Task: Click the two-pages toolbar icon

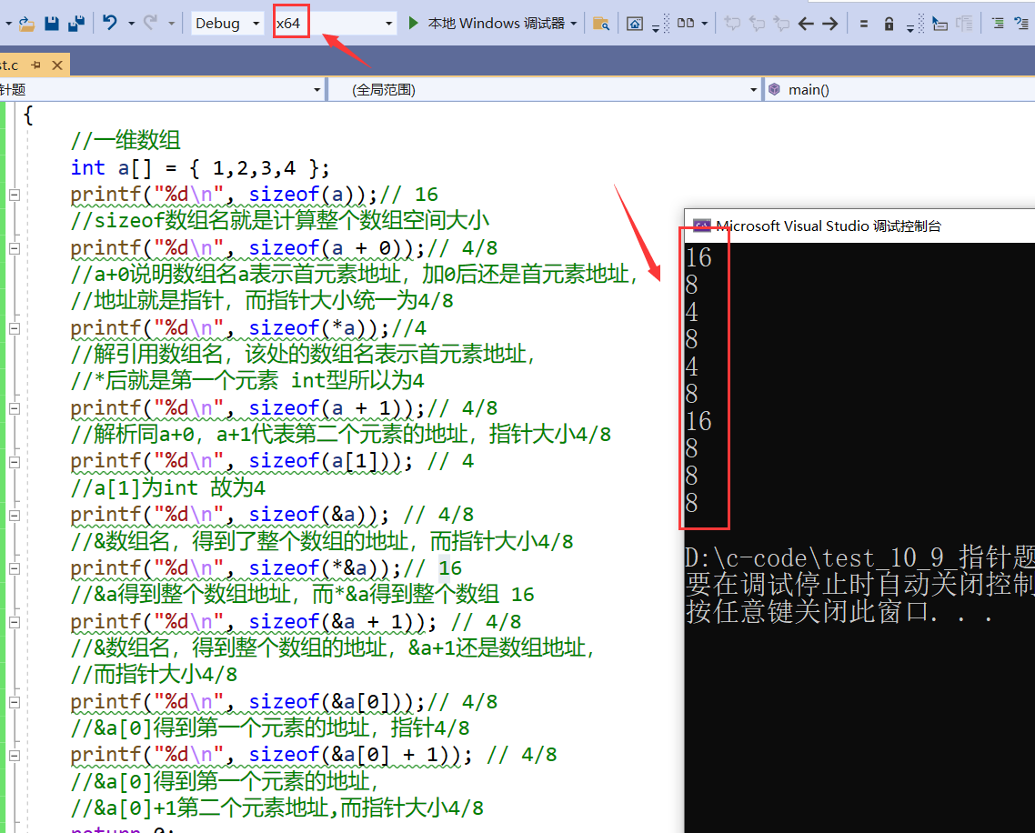Action: click(686, 23)
